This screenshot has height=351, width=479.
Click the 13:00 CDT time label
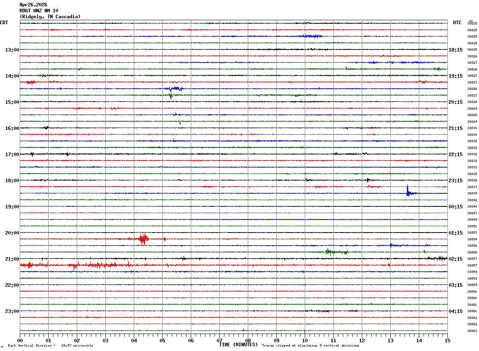pos(12,50)
